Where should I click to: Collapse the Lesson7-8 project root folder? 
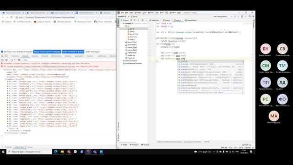click(x=121, y=23)
